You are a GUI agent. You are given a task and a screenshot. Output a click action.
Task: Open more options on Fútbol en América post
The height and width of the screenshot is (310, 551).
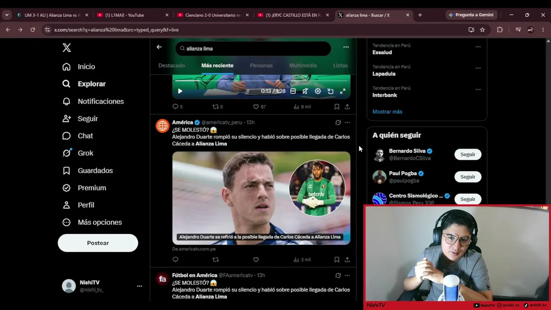347,275
